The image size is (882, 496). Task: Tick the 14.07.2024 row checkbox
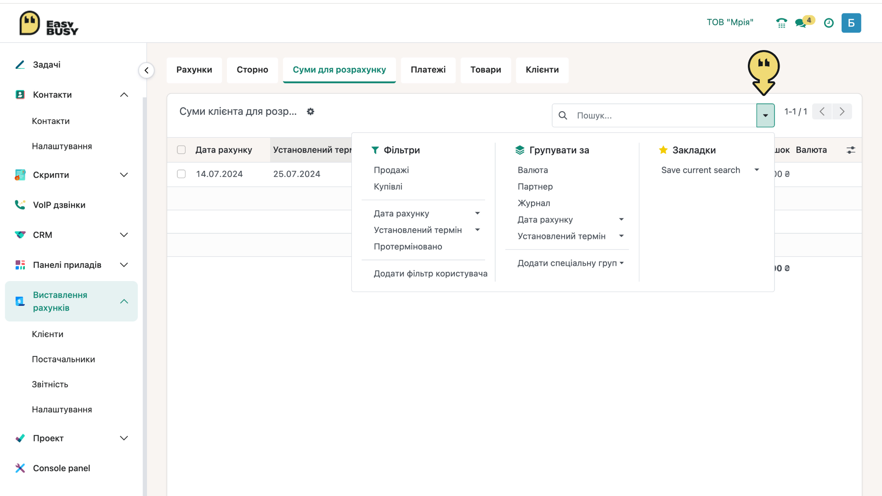pos(181,174)
